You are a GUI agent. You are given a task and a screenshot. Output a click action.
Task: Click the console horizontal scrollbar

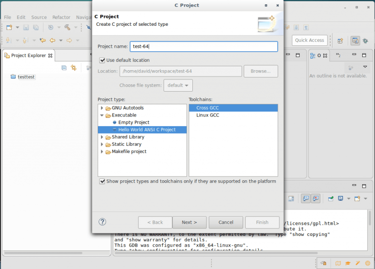(x=217, y=253)
